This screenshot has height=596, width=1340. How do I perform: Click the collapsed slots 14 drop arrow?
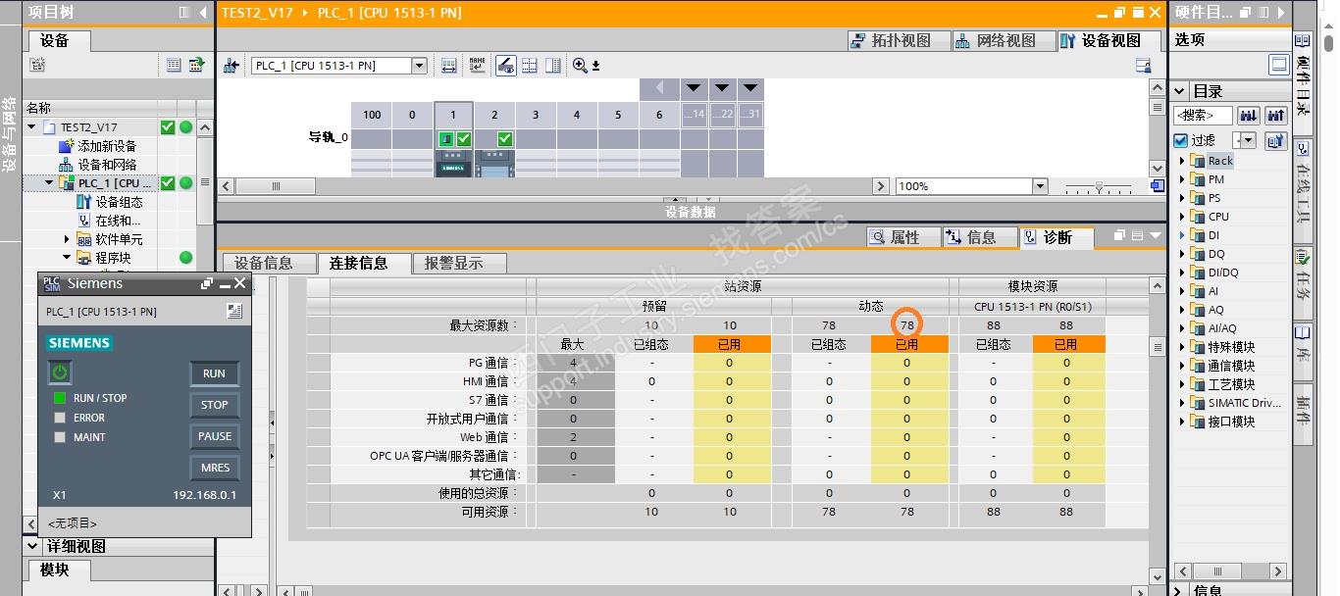point(694,88)
